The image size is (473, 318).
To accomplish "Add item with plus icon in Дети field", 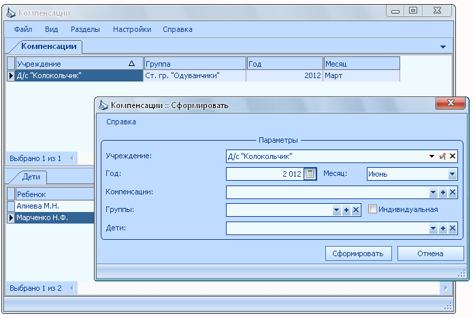I will coord(443,228).
